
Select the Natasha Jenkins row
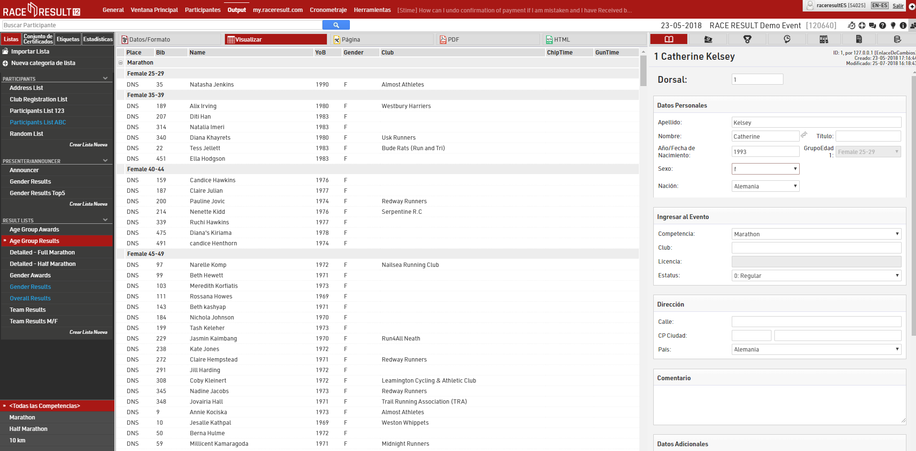[x=378, y=85]
